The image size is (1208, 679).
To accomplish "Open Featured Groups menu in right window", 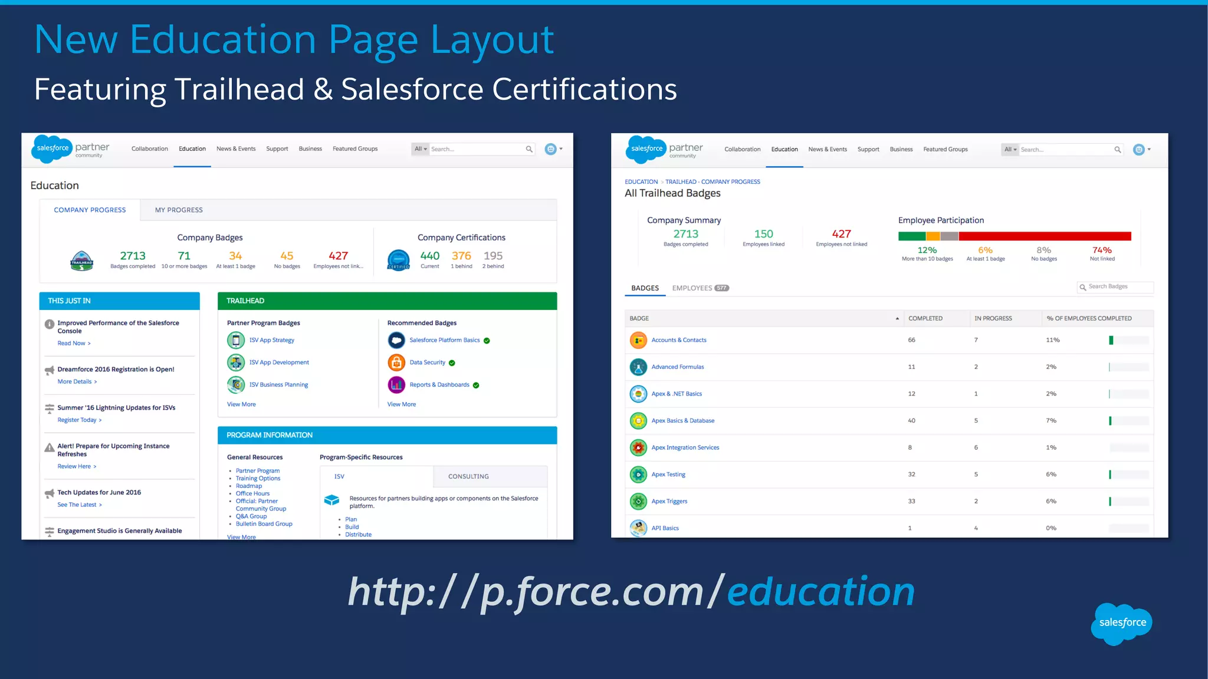I will tap(946, 150).
